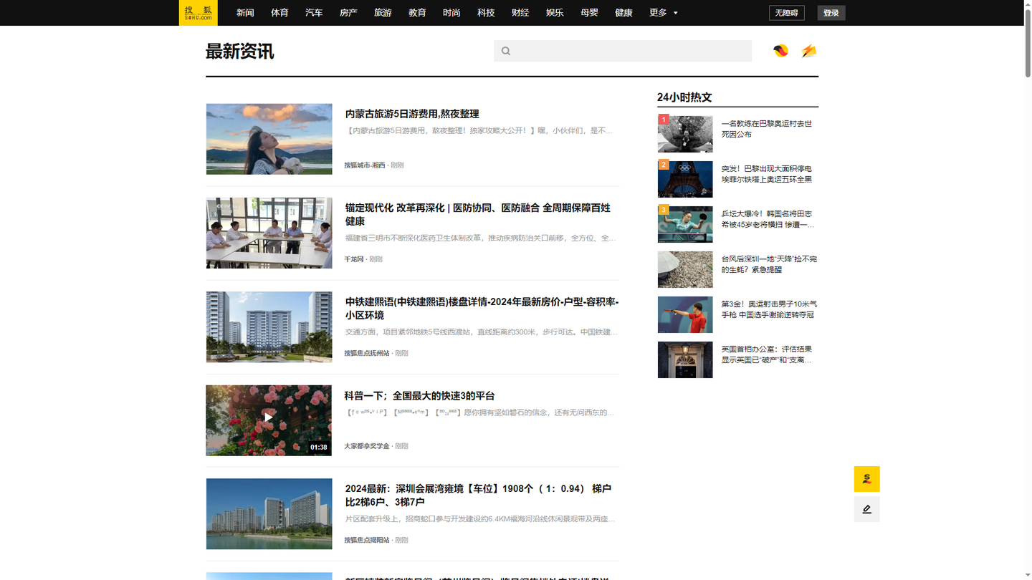This screenshot has height=580, width=1032.
Task: Open the 教育 nav item
Action: pyautogui.click(x=417, y=13)
